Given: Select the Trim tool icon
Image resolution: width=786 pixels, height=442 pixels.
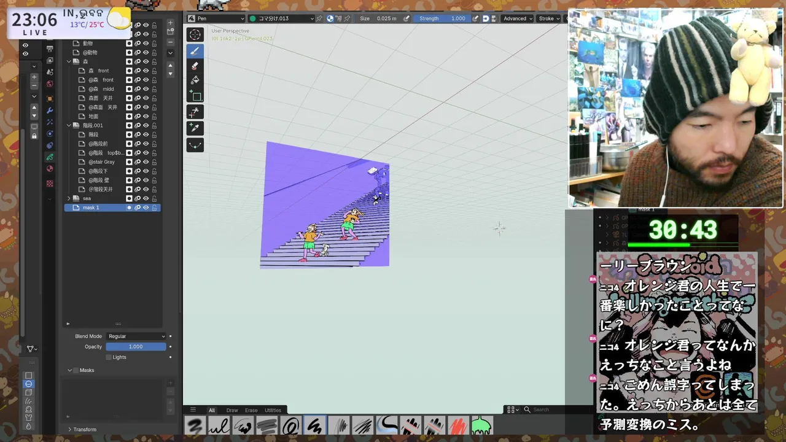Looking at the screenshot, I should (x=195, y=112).
